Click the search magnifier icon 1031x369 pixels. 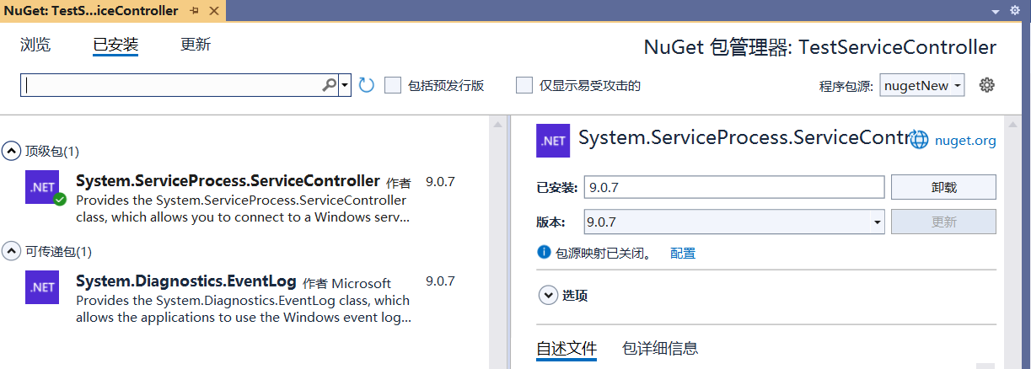click(x=330, y=85)
